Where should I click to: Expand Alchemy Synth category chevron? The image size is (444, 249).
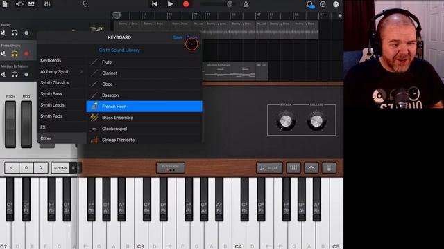81,72
